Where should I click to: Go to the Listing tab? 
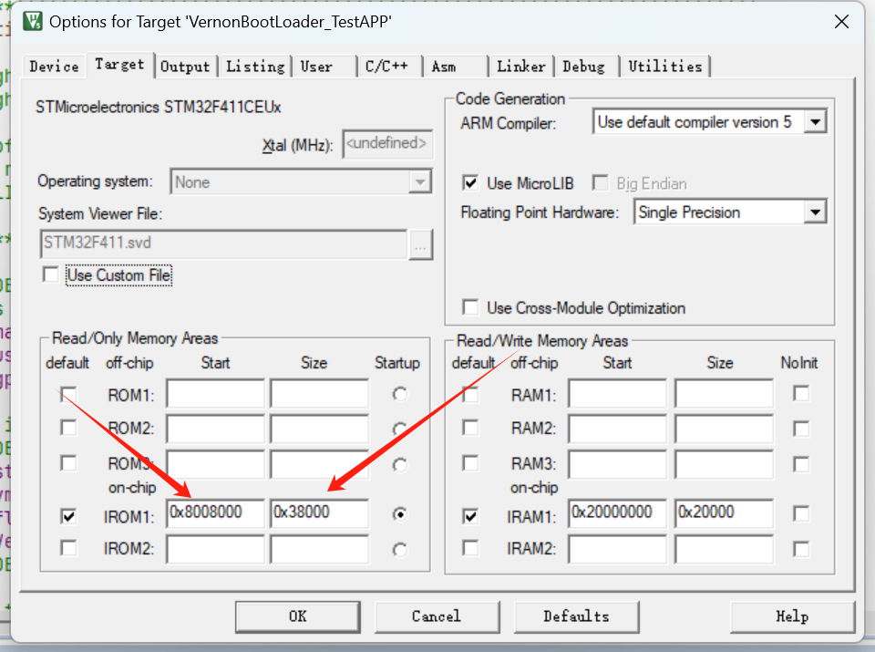(255, 67)
